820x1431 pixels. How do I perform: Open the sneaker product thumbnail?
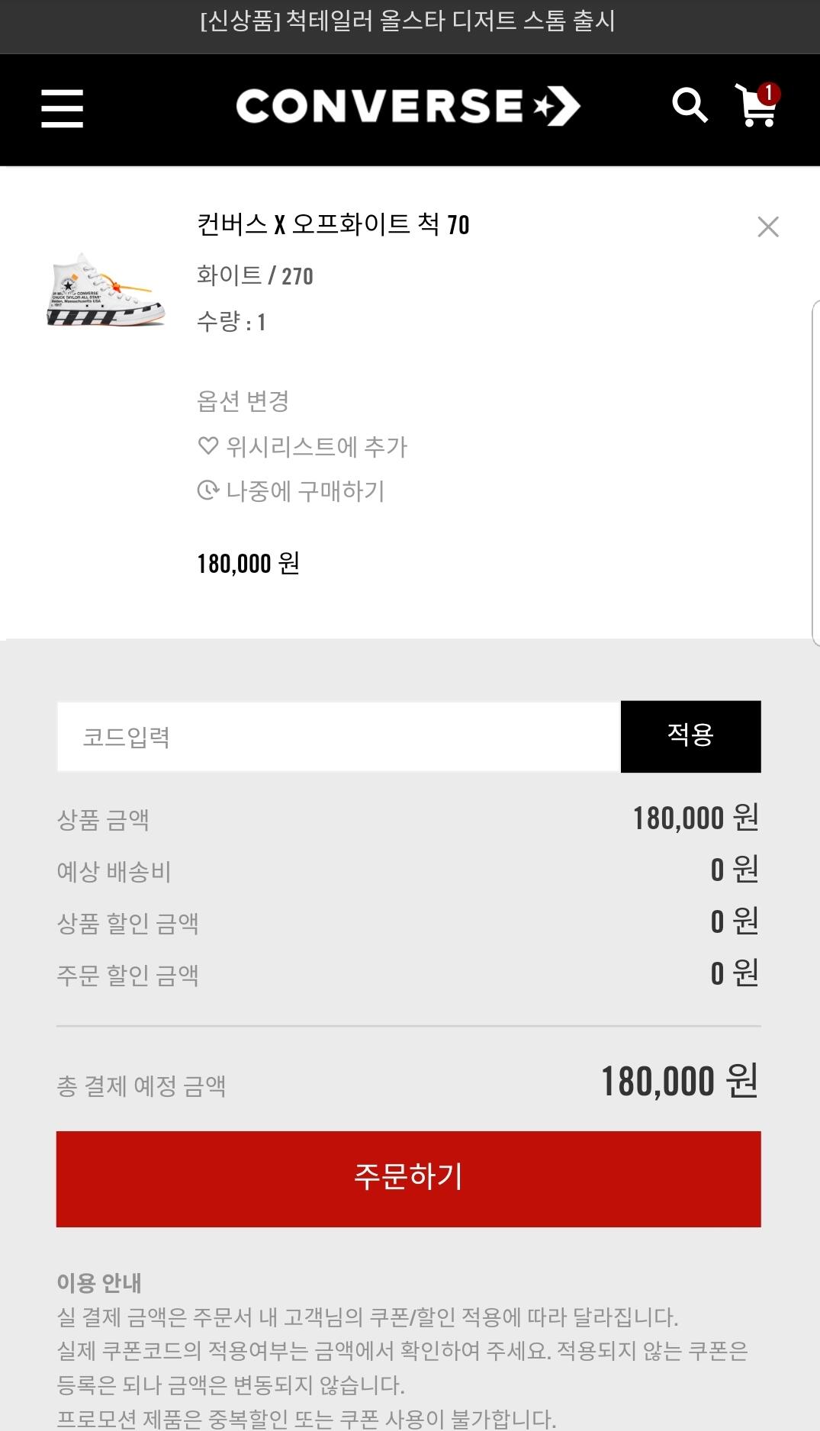pos(106,290)
